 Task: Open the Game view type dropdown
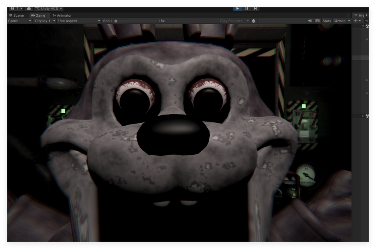point(20,21)
